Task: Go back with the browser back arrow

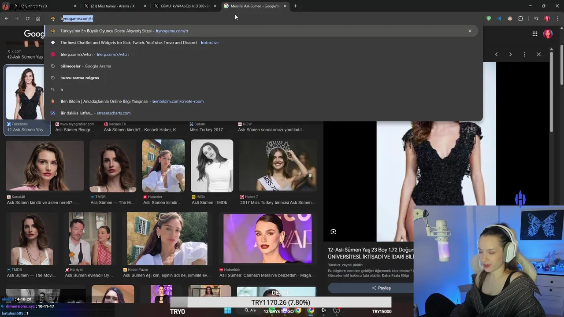Action: pyautogui.click(x=6, y=18)
